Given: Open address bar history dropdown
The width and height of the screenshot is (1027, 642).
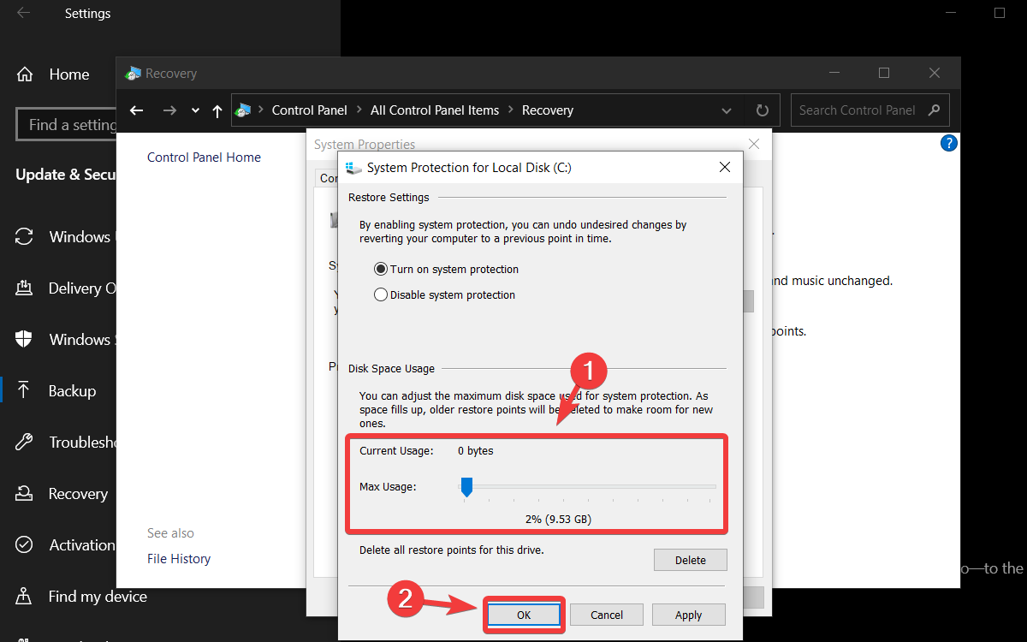Looking at the screenshot, I should click(x=727, y=110).
